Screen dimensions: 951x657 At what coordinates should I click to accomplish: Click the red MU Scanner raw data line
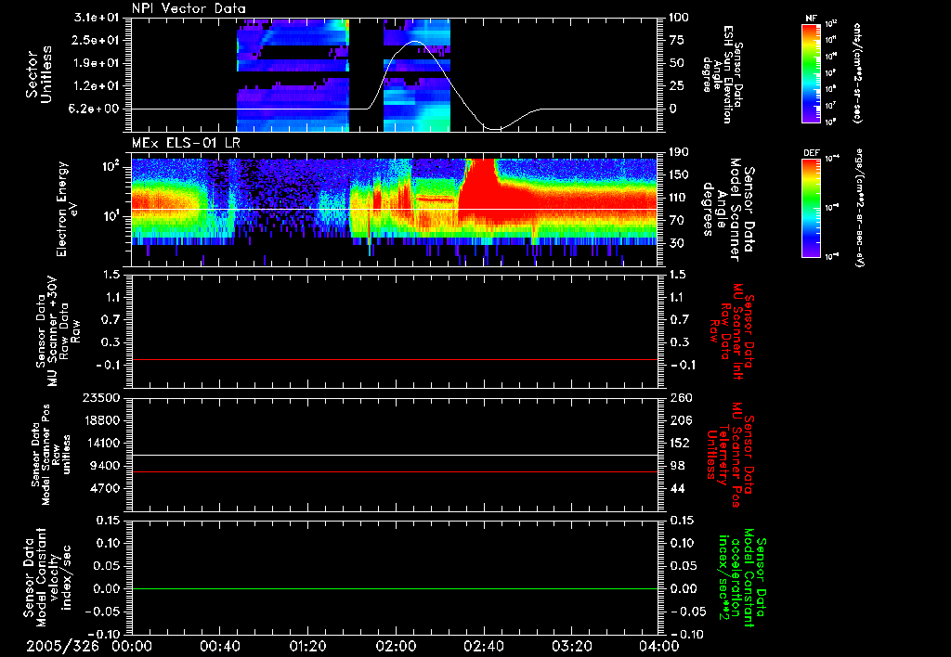[x=394, y=359]
